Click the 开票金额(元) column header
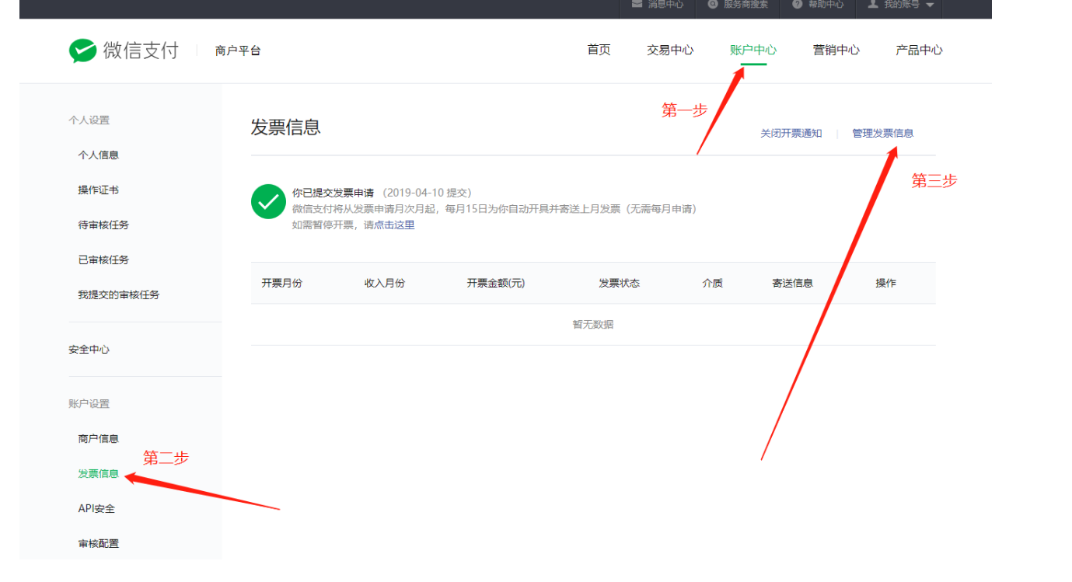 pos(496,283)
